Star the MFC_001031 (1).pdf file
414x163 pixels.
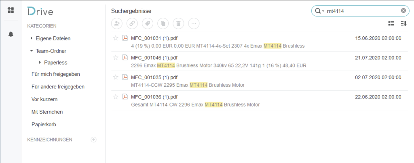pyautogui.click(x=116, y=38)
